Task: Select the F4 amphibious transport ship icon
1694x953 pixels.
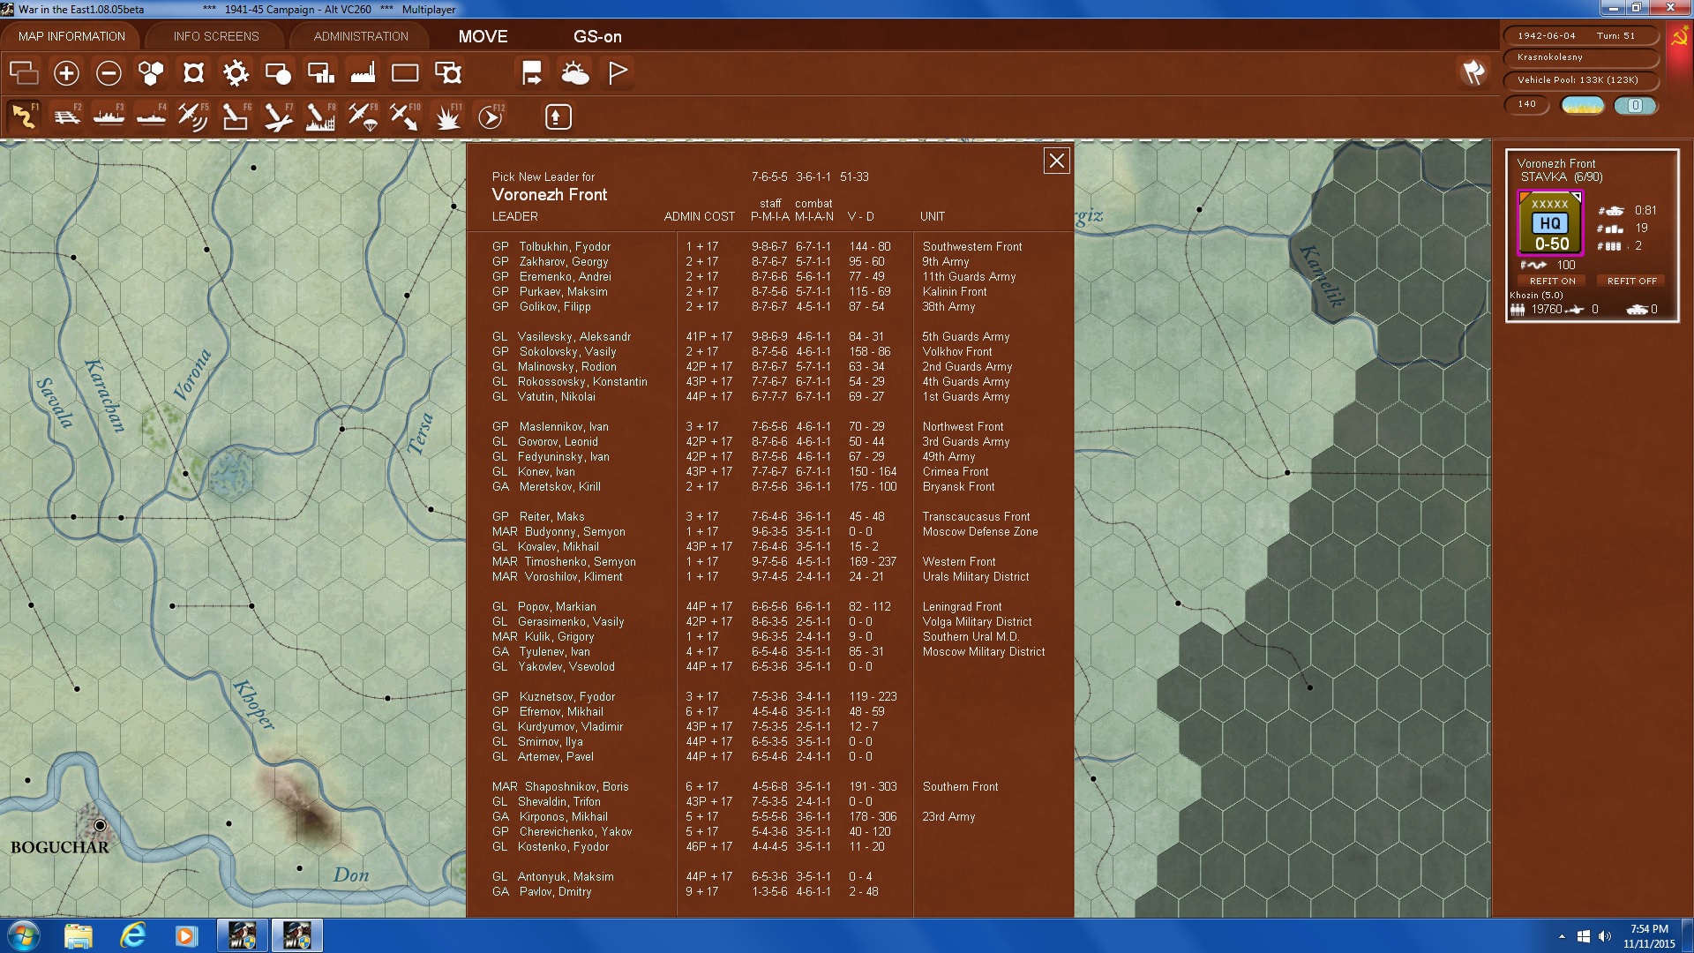Action: (x=152, y=116)
